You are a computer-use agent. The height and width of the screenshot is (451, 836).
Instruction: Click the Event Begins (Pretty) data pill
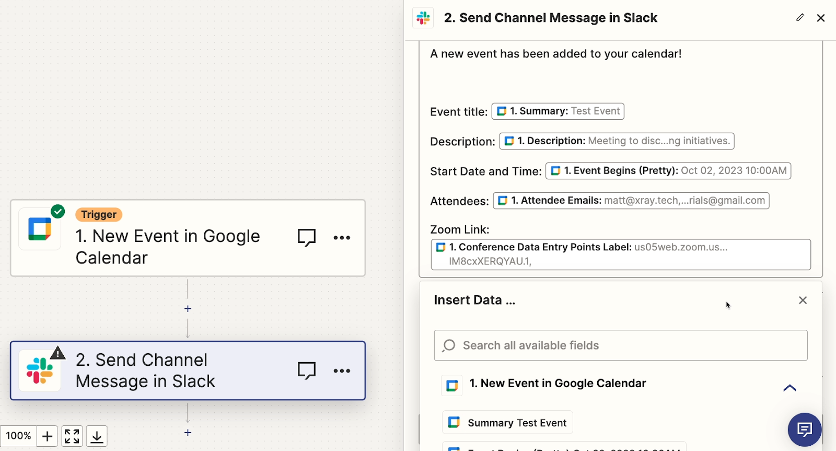668,171
